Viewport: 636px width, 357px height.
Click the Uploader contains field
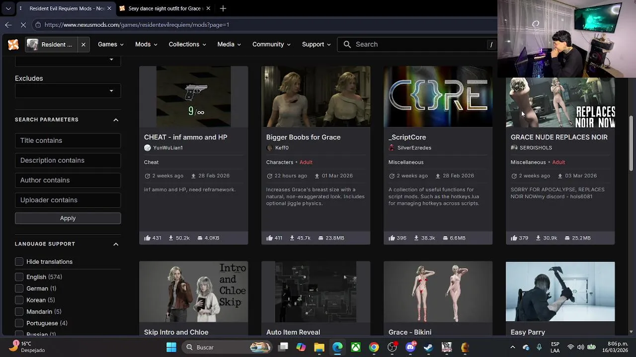click(x=68, y=200)
